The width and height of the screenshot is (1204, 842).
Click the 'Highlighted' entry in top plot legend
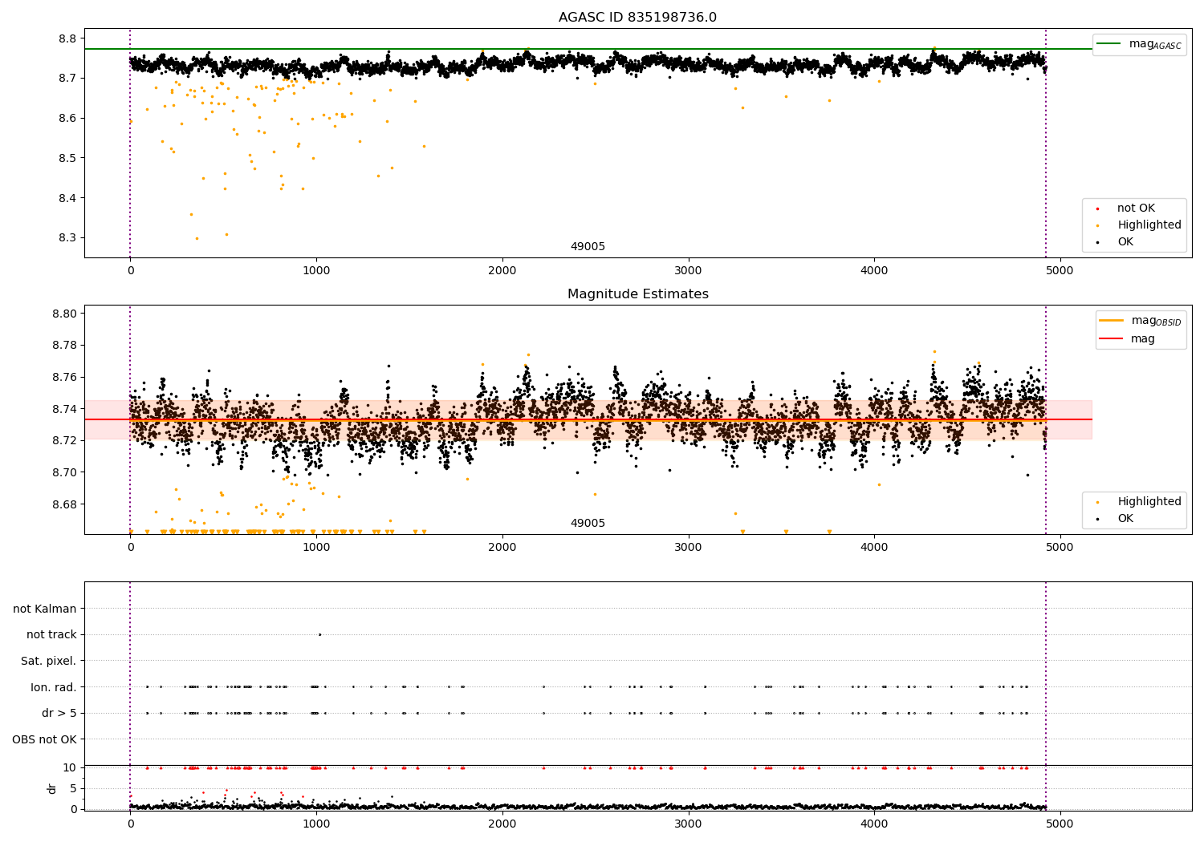[1149, 225]
